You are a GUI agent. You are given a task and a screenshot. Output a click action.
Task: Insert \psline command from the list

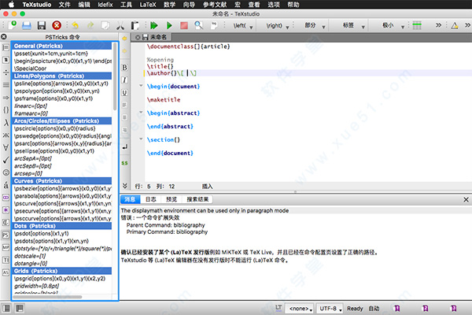tap(61, 83)
